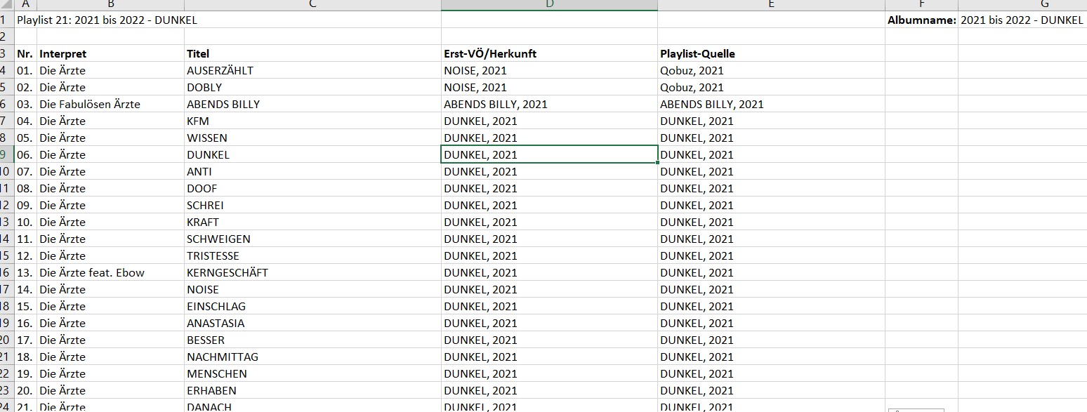Screen dimensions: 1087x412
Task: Click the column C header
Action: [312, 5]
